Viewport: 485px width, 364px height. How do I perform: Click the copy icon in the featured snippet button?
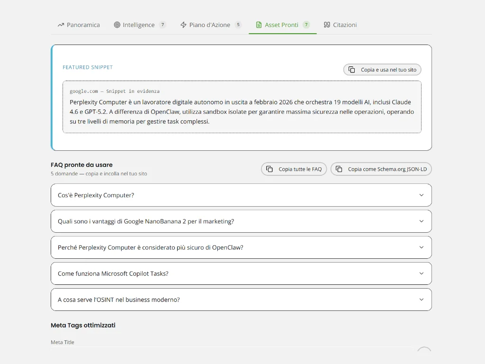pos(352,70)
